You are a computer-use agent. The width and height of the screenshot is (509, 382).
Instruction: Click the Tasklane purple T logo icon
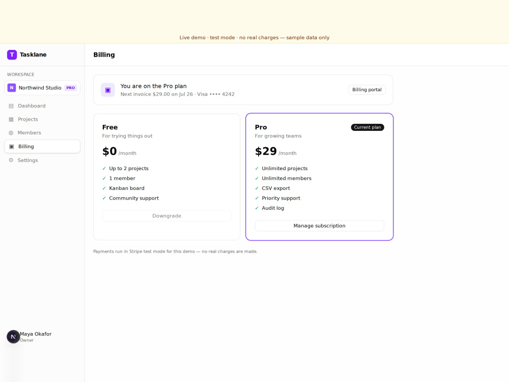pos(12,54)
